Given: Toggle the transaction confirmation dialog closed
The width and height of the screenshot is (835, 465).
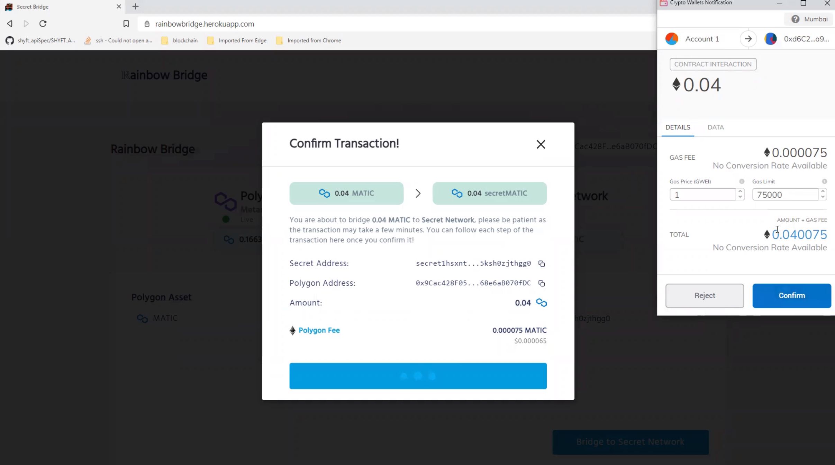Looking at the screenshot, I should (540, 144).
